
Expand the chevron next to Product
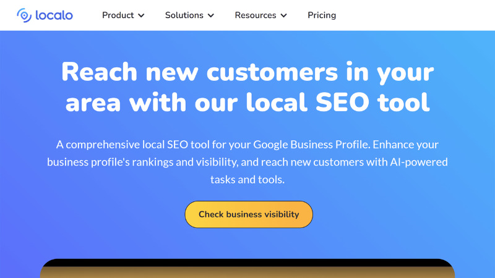tap(142, 15)
